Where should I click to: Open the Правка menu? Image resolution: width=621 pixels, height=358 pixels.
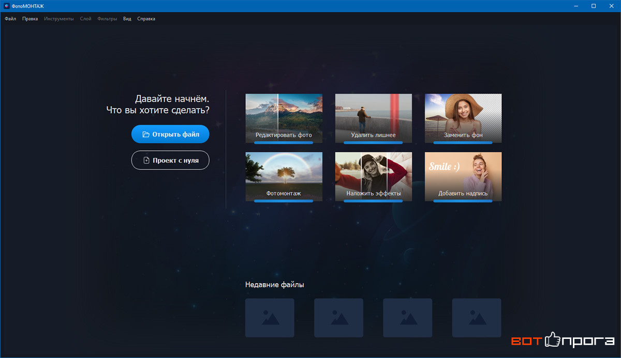30,19
